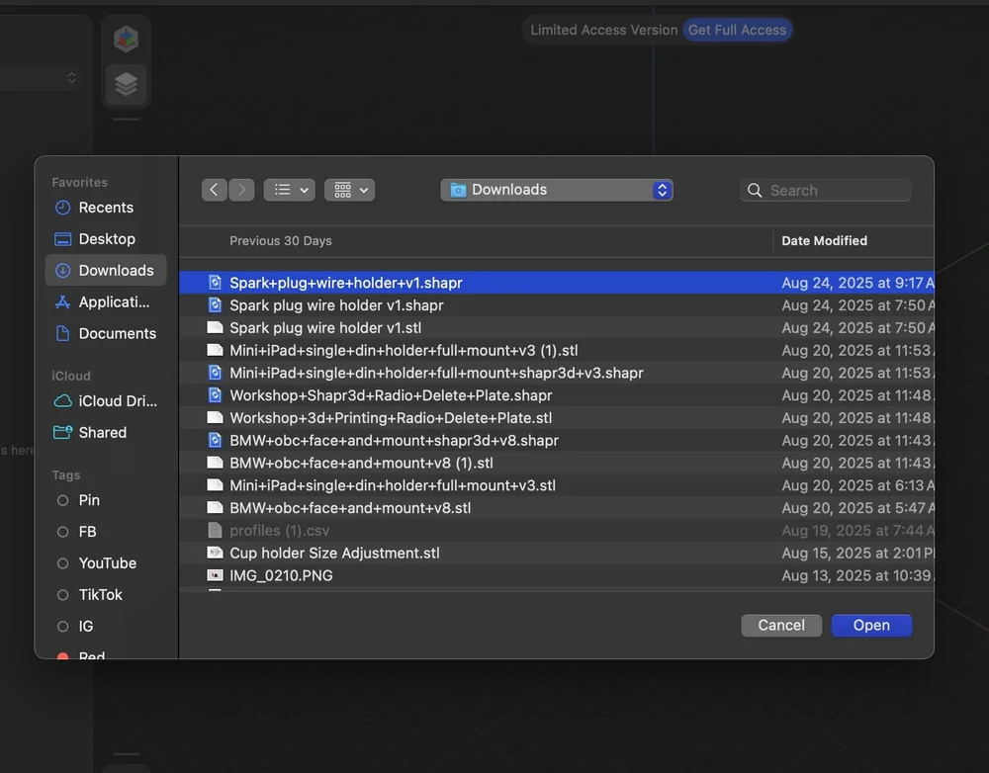Click shapr icon of Mini+iPad+single+din+holder+full+mount+shapr3d+v3.shapr
Screen dimensions: 989x773
[215, 373]
